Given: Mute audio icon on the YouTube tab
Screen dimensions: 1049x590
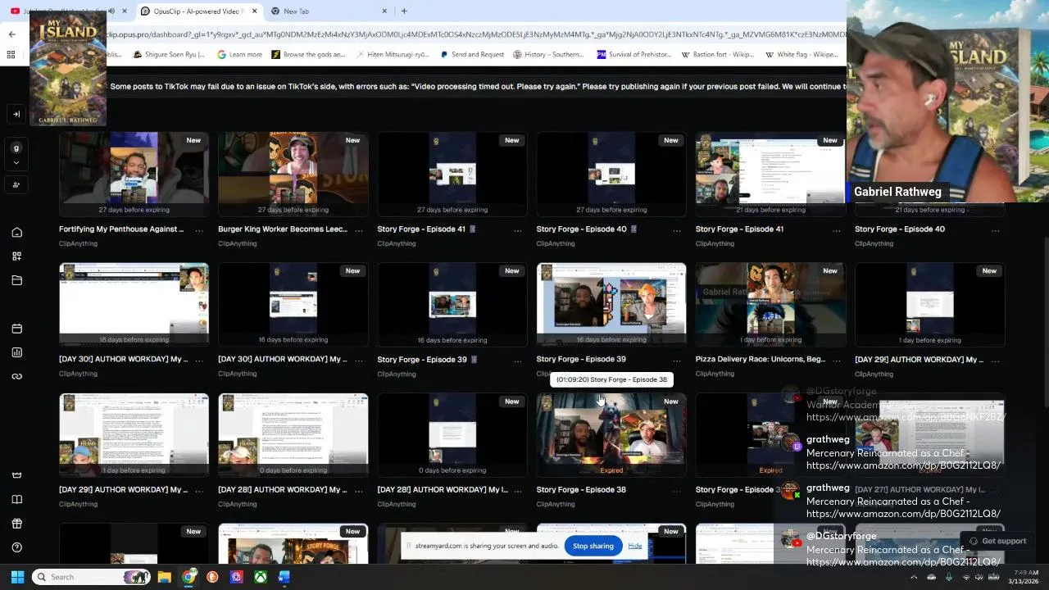Looking at the screenshot, I should point(111,11).
